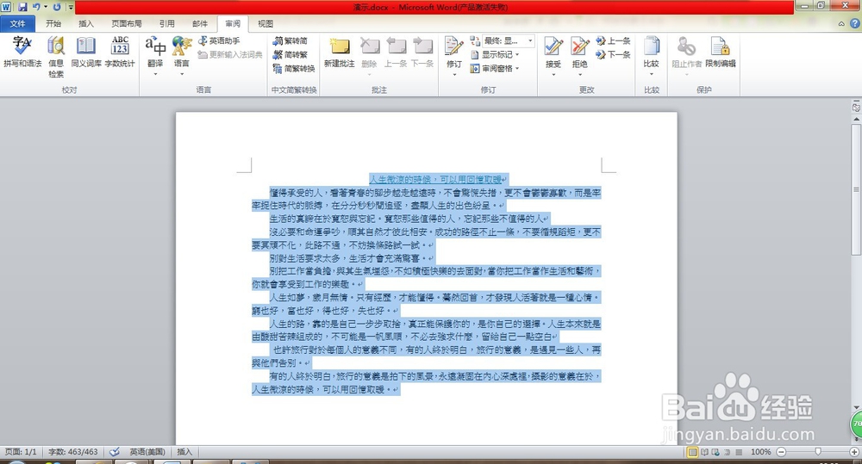This screenshot has width=862, height=464.
Task: Go to next change 下一条 in 更改 group
Action: (x=614, y=54)
